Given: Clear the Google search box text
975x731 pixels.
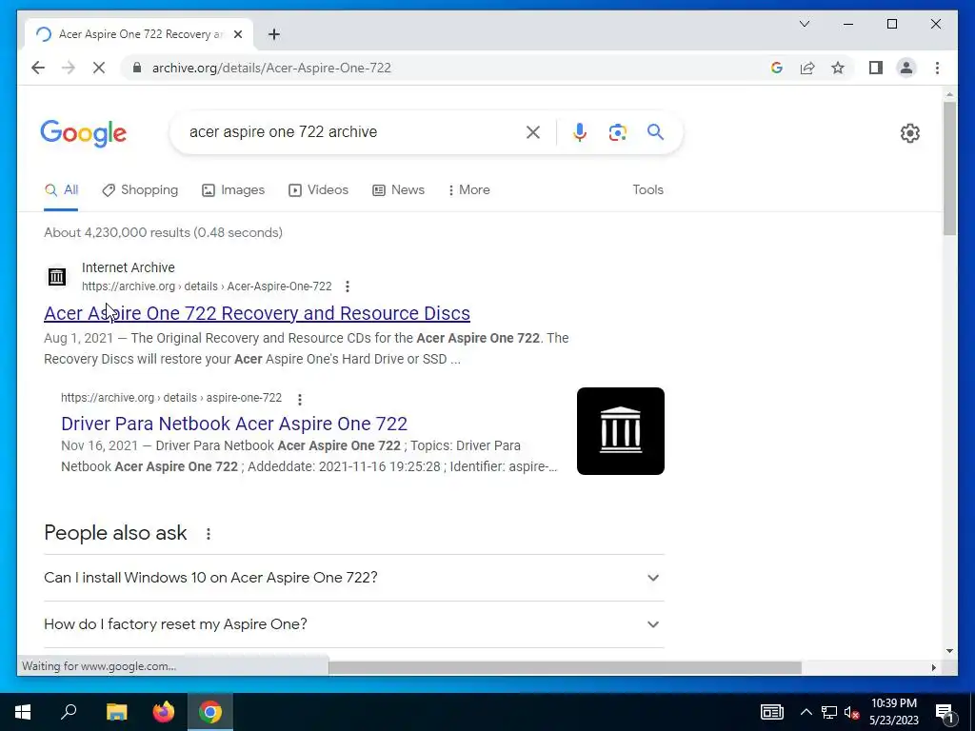Looking at the screenshot, I should tap(533, 131).
